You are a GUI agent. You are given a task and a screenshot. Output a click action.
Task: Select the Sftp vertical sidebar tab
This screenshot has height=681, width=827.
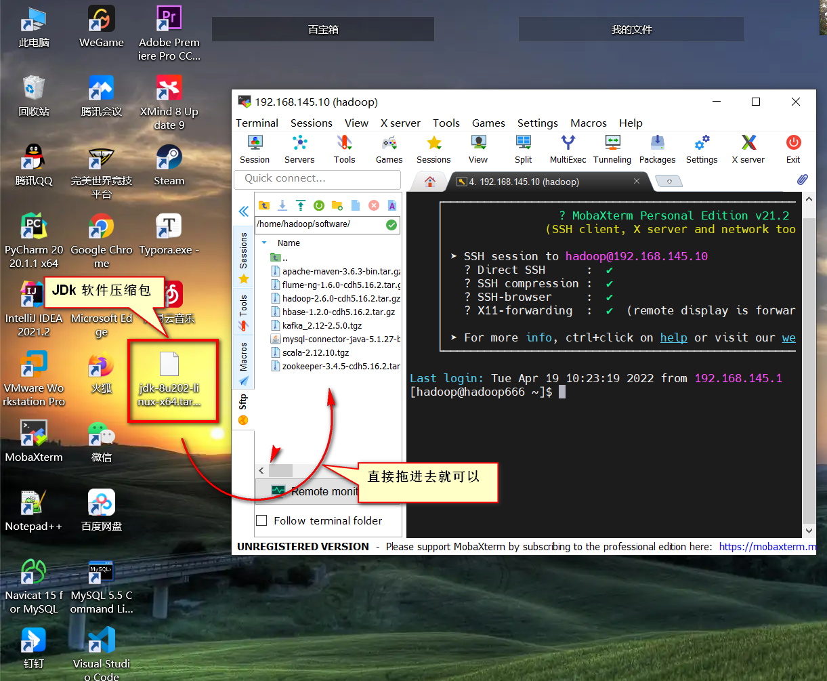[x=244, y=410]
